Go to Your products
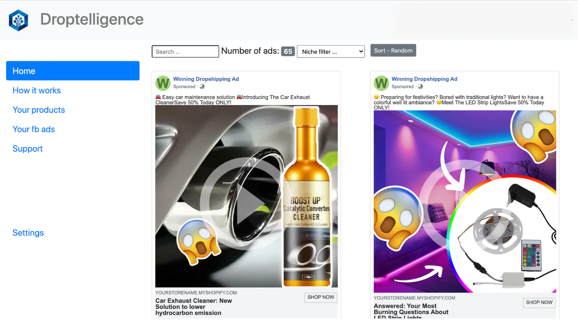Screen dimensions: 578x325 pos(39,110)
